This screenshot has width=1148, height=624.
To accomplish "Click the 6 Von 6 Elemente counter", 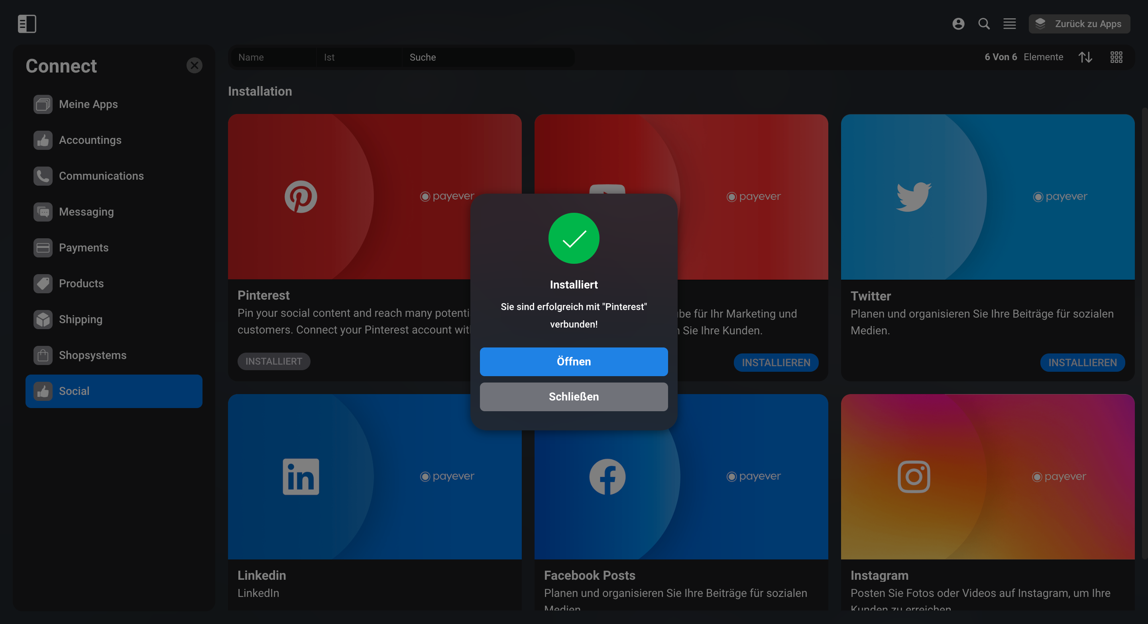I will tap(1024, 57).
